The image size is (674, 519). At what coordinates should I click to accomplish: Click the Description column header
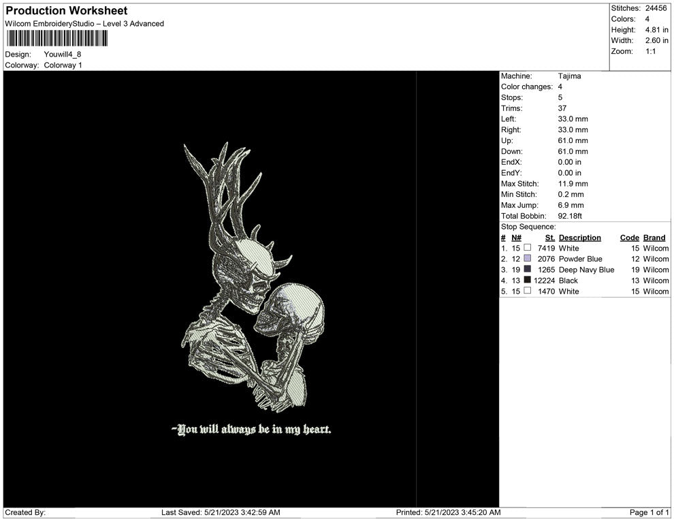[x=579, y=238]
